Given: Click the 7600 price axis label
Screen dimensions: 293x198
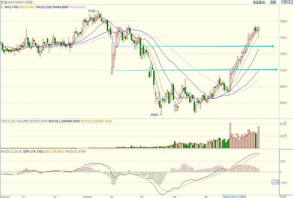Looking at the screenshot, I should 283,21.
